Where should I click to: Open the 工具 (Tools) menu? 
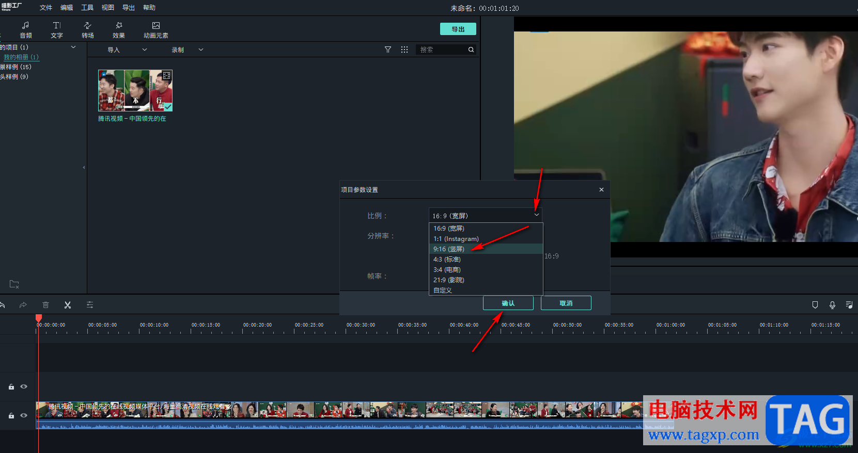coord(87,8)
